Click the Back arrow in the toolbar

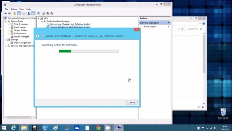5,13
